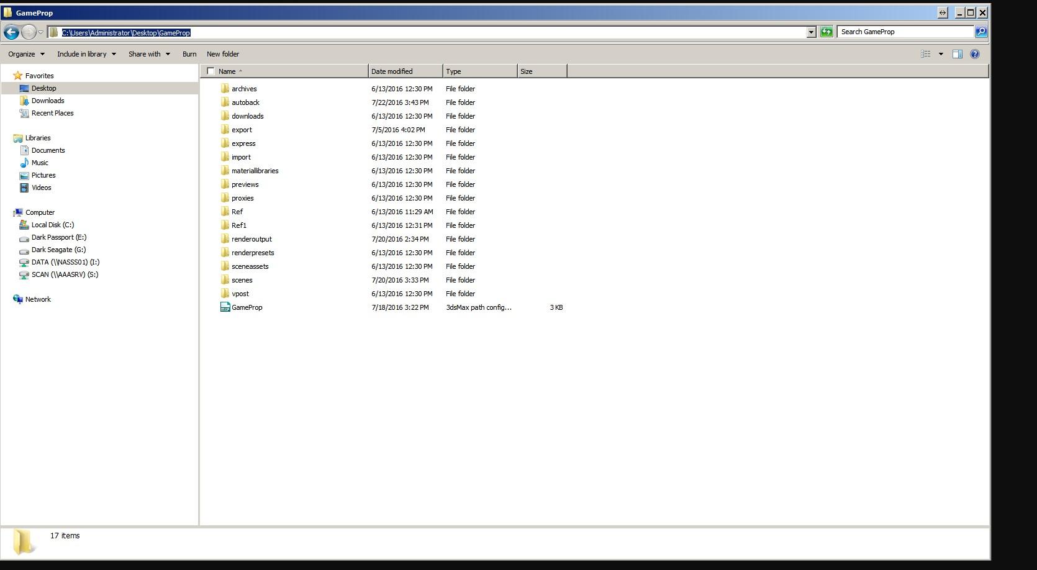
Task: Click the Network icon in the sidebar
Action: tap(18, 299)
